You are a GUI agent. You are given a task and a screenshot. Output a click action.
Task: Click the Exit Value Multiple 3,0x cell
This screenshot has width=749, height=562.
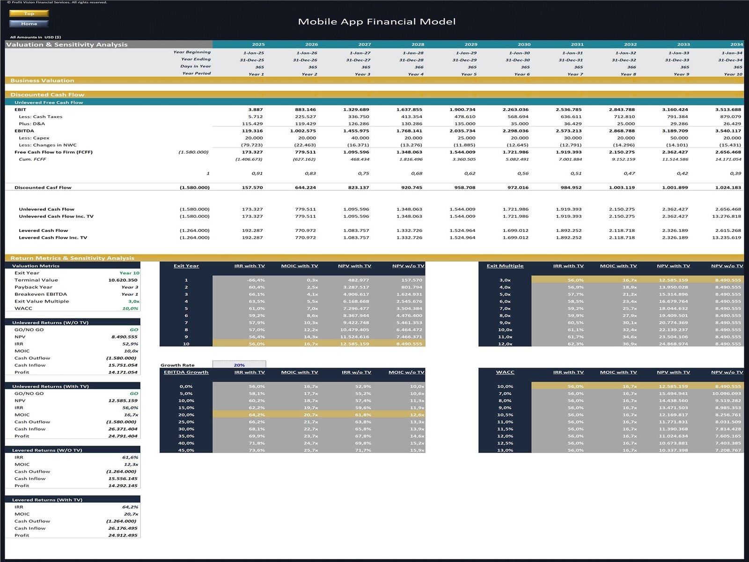click(133, 301)
